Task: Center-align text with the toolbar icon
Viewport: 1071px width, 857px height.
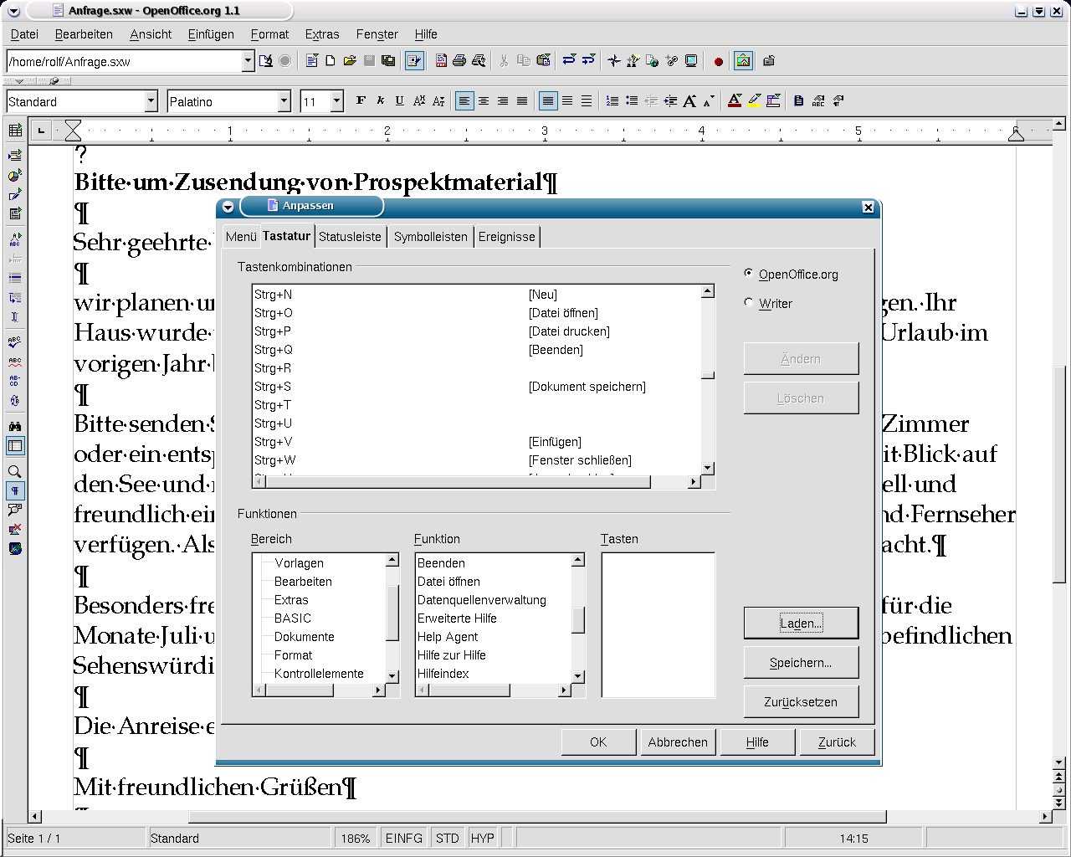Action: coord(484,101)
